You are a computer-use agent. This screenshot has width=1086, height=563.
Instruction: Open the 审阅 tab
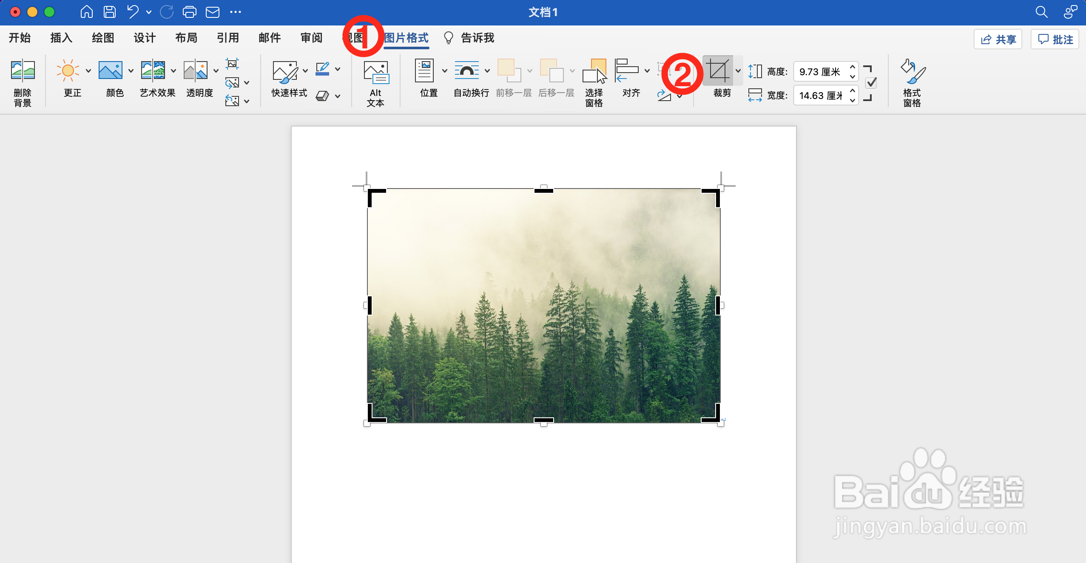(x=311, y=38)
